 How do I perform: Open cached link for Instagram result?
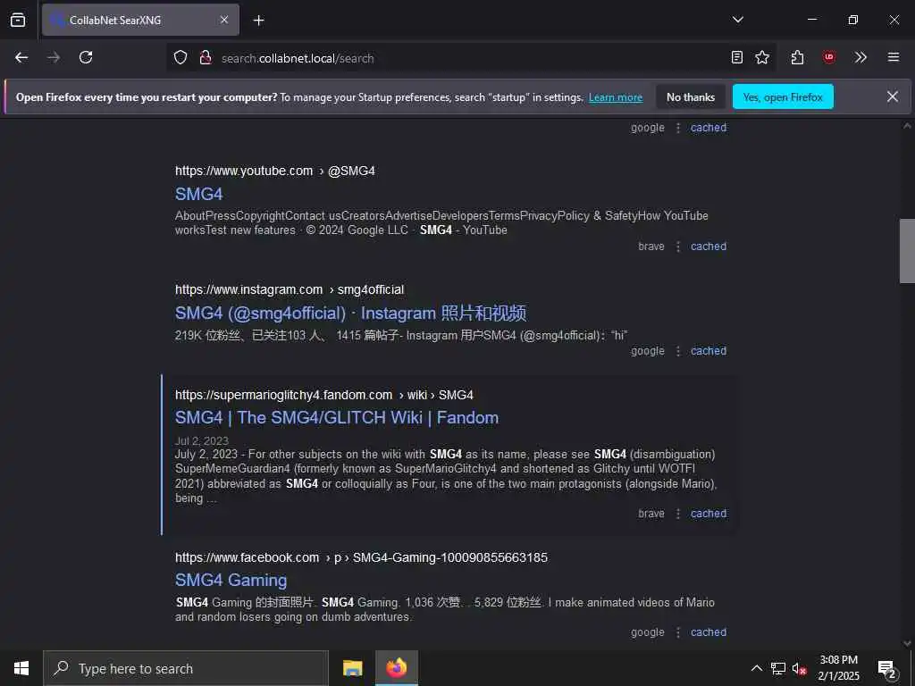tap(709, 350)
